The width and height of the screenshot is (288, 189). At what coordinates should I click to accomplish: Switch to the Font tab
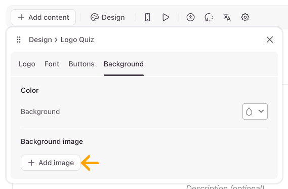[x=52, y=64]
